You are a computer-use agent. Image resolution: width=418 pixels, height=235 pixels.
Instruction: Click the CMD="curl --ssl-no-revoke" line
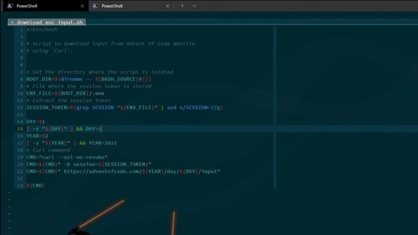[67, 157]
